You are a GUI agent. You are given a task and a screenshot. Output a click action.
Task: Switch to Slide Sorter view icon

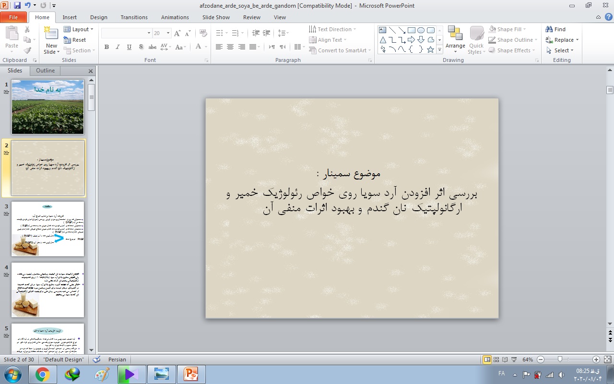click(x=496, y=360)
